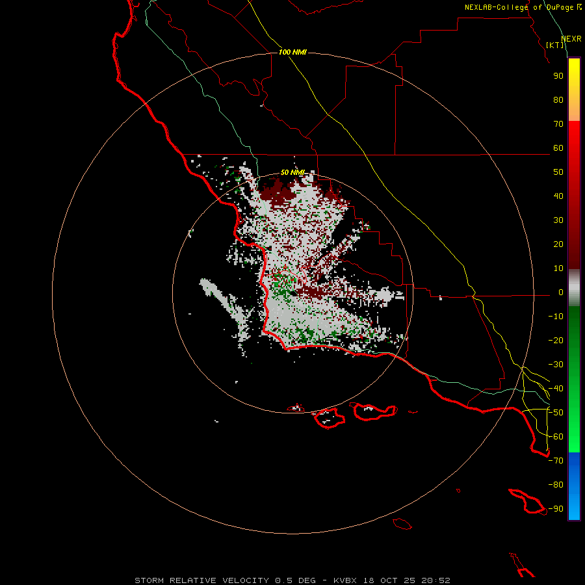585x585 pixels.
Task: Click the -10 knot scale label
Action: pyautogui.click(x=556, y=317)
